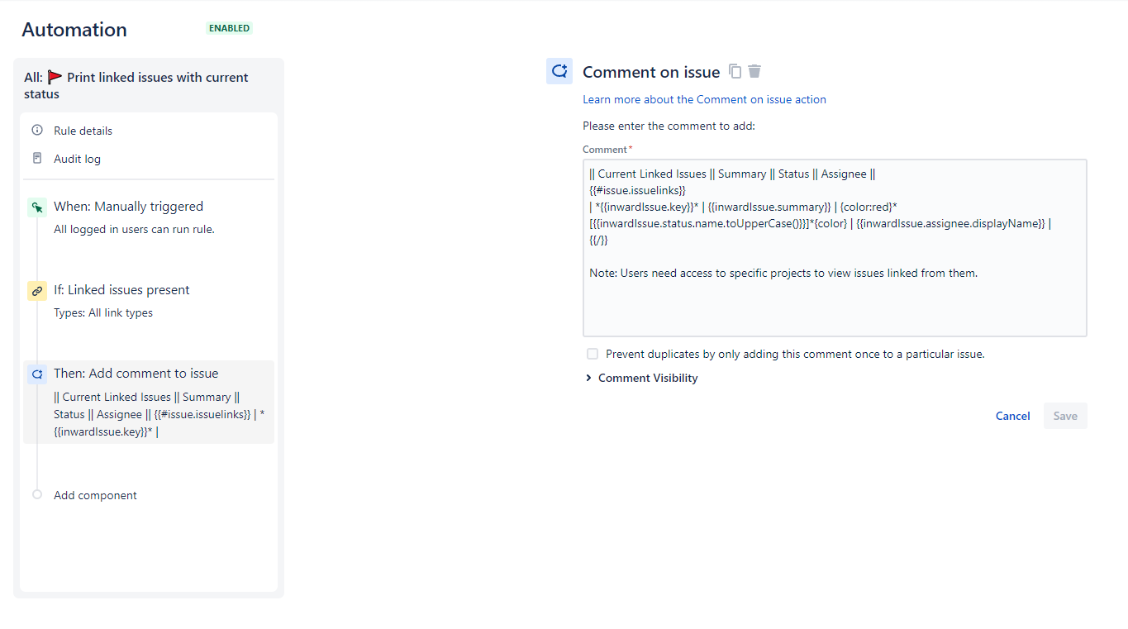Click the Rule details info icon
The image size is (1128, 629).
tap(37, 131)
